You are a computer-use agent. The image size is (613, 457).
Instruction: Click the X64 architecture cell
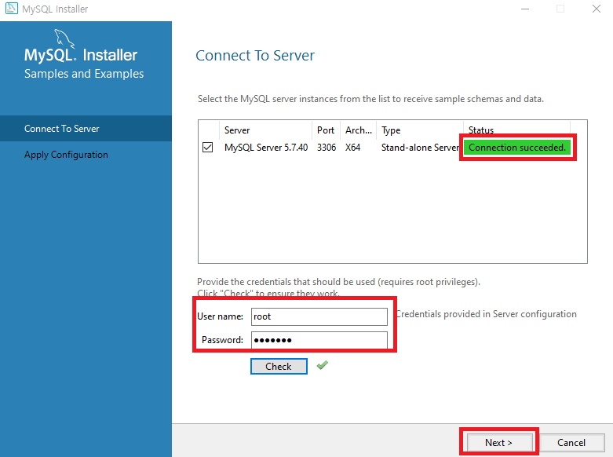pos(352,148)
